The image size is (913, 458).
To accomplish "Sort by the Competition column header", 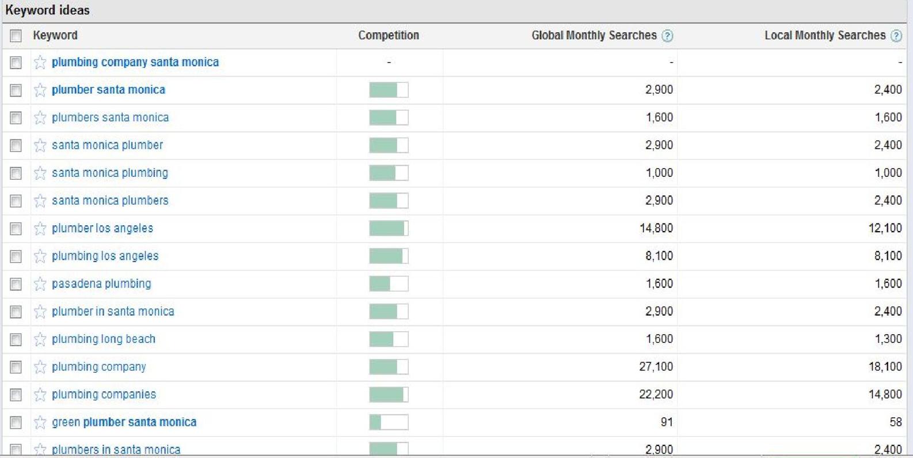I will click(389, 35).
